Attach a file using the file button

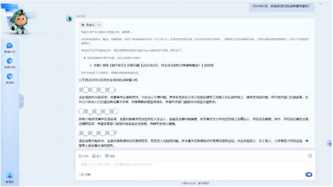(x=84, y=156)
